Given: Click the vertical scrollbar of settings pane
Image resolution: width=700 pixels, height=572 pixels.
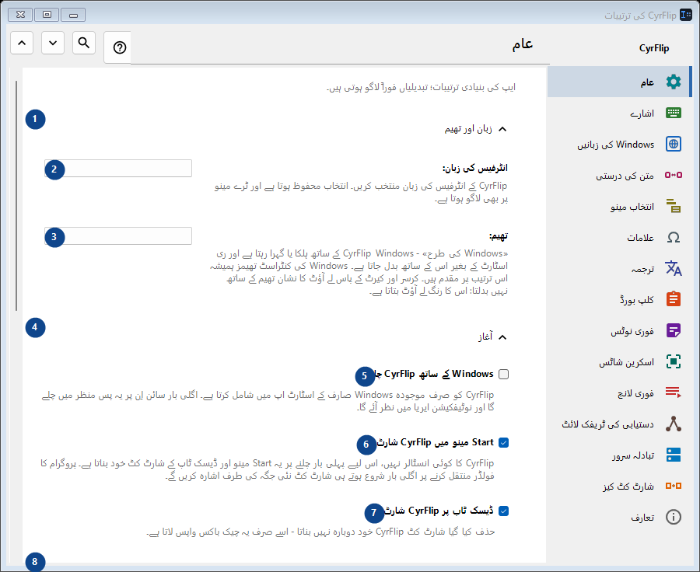Looking at the screenshot, I should (x=16, y=195).
